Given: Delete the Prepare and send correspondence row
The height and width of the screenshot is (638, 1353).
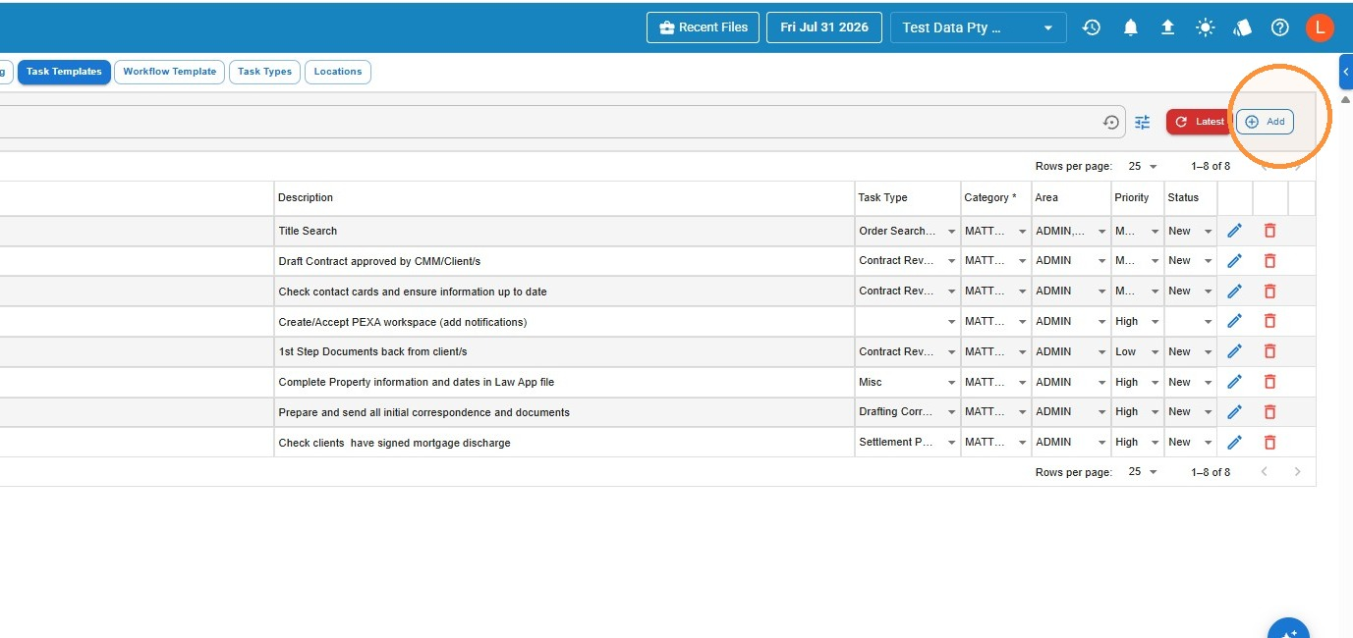Looking at the screenshot, I should (x=1269, y=412).
